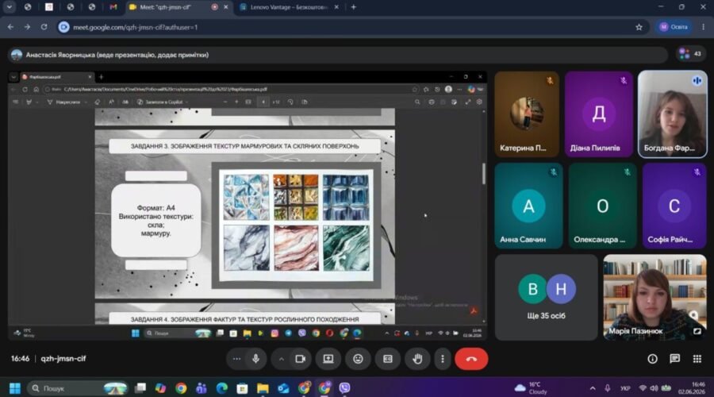Open Microsoft Edge from the taskbar
Screen dimensions: 714x397
pyautogui.click(x=222, y=388)
